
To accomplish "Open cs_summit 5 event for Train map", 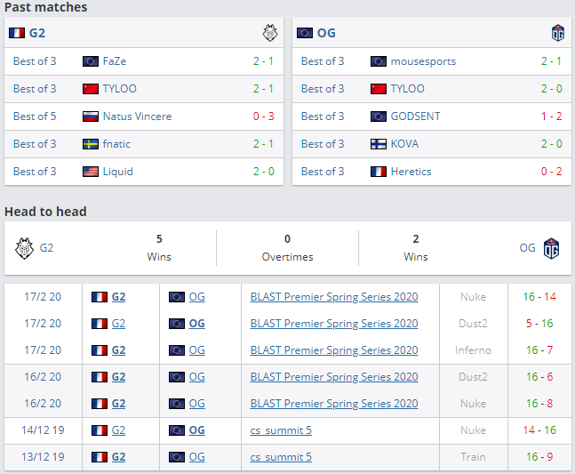I will [x=281, y=457].
